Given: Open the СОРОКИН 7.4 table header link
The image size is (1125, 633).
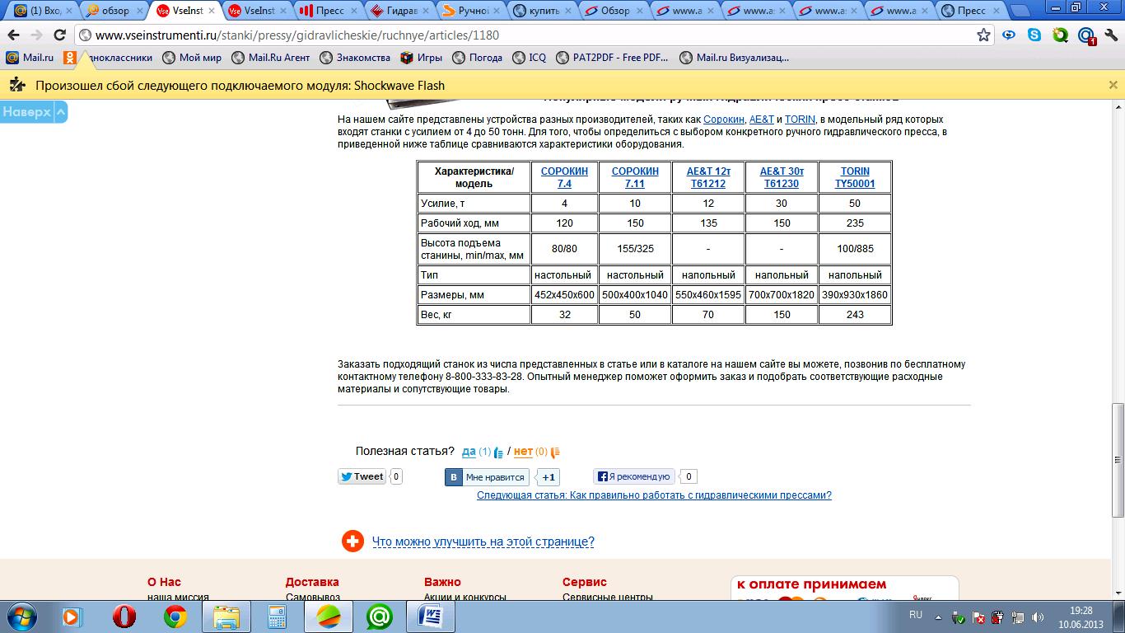Looking at the screenshot, I should pyautogui.click(x=564, y=177).
